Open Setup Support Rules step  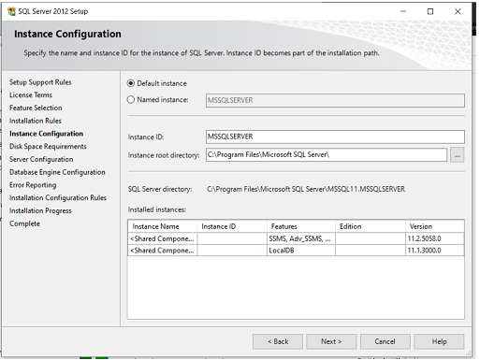40,82
